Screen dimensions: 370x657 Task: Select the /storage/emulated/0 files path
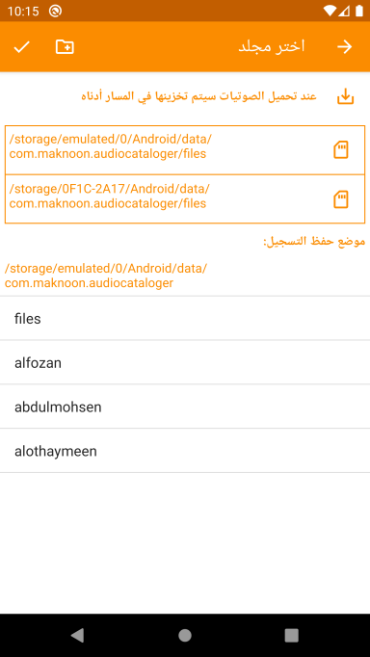point(185,150)
